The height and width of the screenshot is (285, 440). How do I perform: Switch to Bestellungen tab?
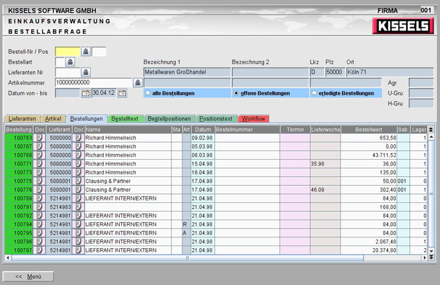[x=87, y=119]
